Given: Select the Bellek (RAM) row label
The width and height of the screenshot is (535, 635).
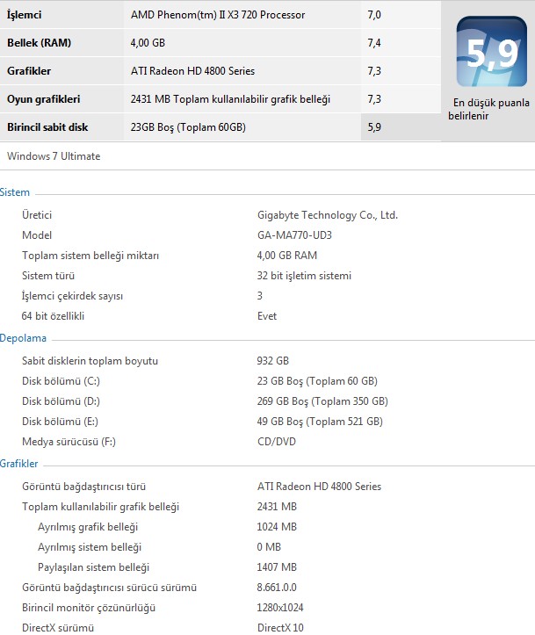Looking at the screenshot, I should coord(39,42).
